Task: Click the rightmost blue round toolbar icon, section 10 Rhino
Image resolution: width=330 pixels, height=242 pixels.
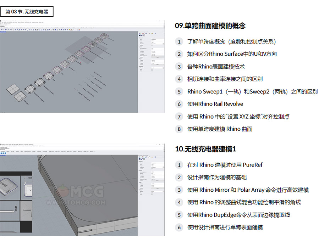Action: [5, 153]
